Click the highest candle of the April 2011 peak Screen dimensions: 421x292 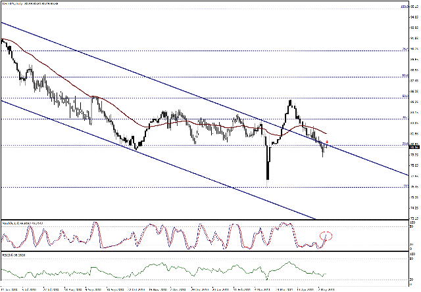click(x=291, y=102)
